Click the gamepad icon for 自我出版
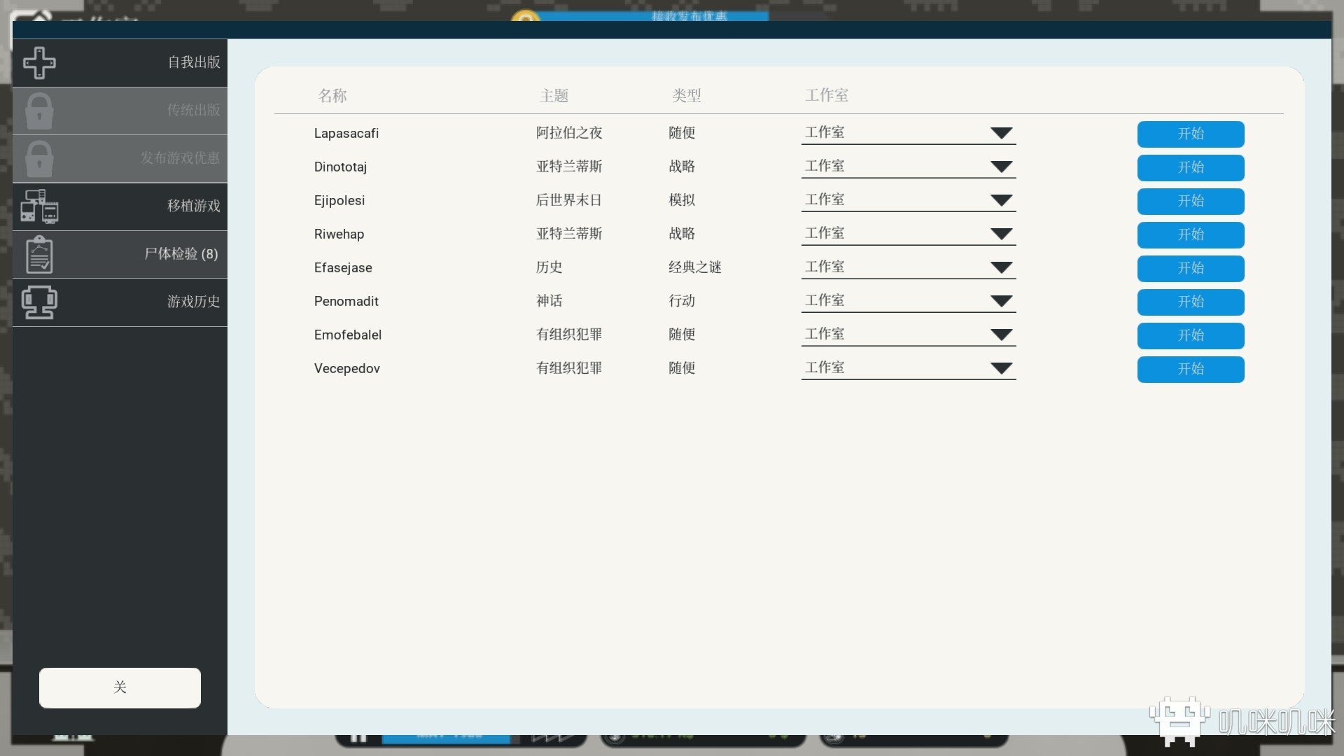This screenshot has height=756, width=1344. [39, 63]
